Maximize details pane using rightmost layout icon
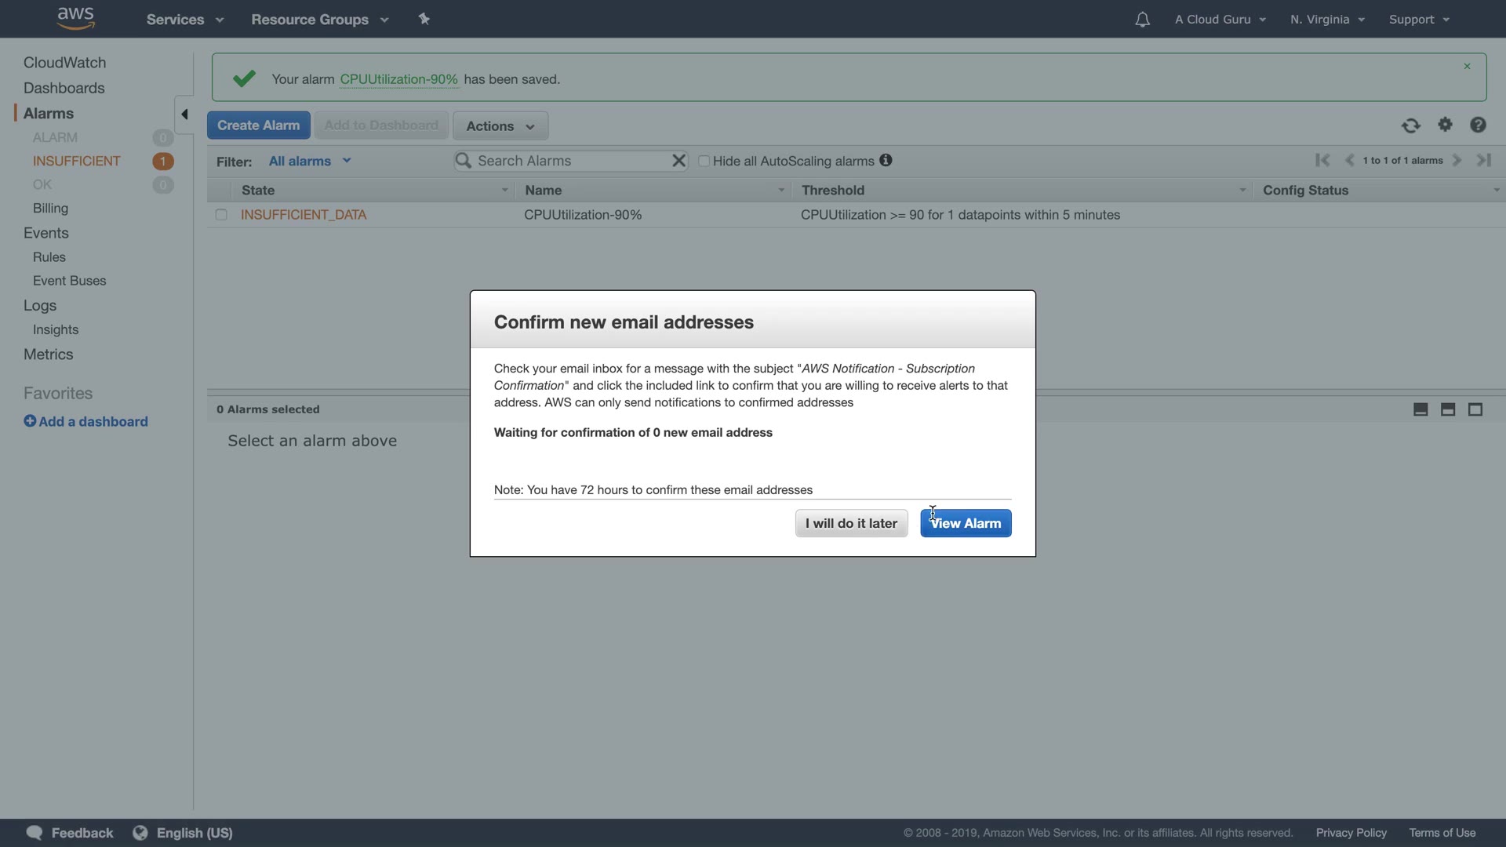The height and width of the screenshot is (847, 1506). click(x=1475, y=409)
